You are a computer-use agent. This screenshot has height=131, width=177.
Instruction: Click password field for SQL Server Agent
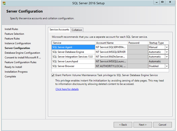(x=137, y=47)
